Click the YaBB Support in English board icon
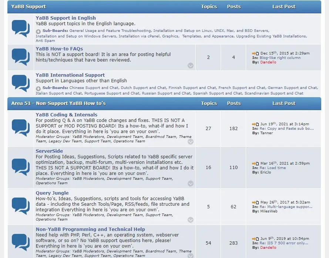 tap(21, 29)
